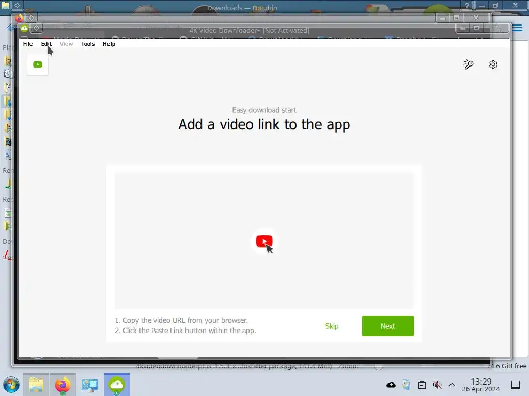Open the system settings taskbar icon
Viewport: 529px width, 396px height.
point(90,385)
